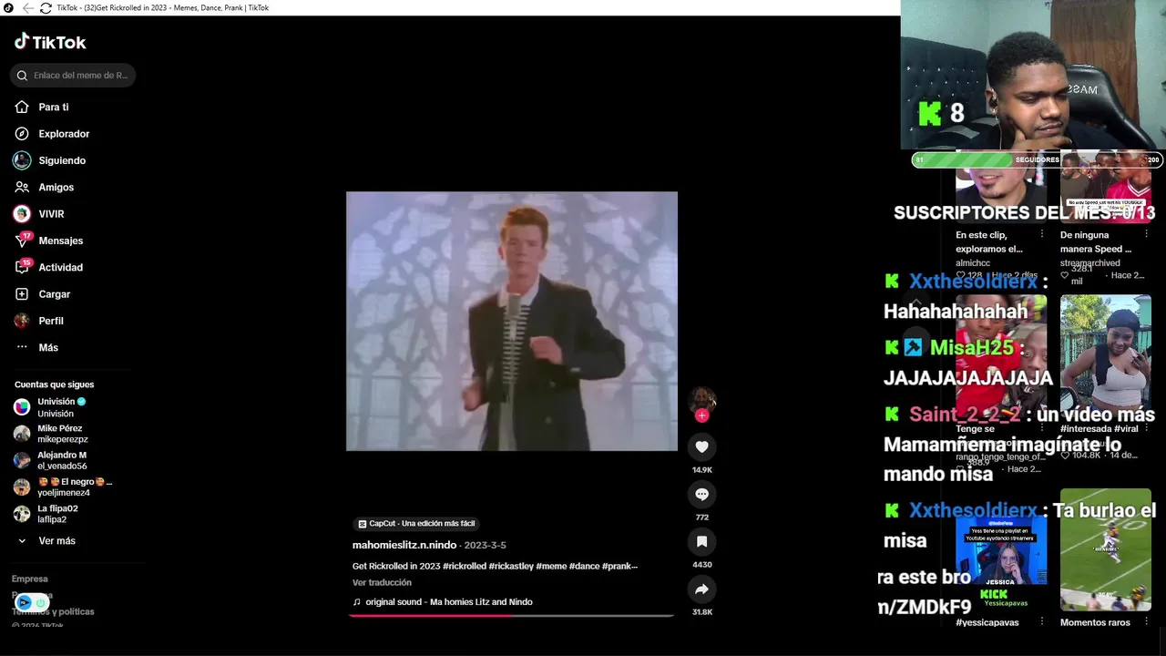Image resolution: width=1166 pixels, height=656 pixels.
Task: Click the Empresa footer link
Action: [x=29, y=579]
